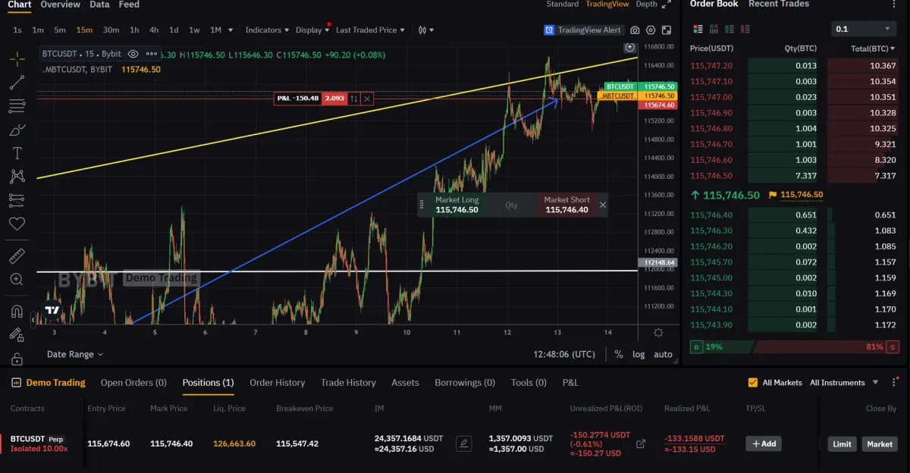Share the unrealized P&L

pyautogui.click(x=641, y=444)
